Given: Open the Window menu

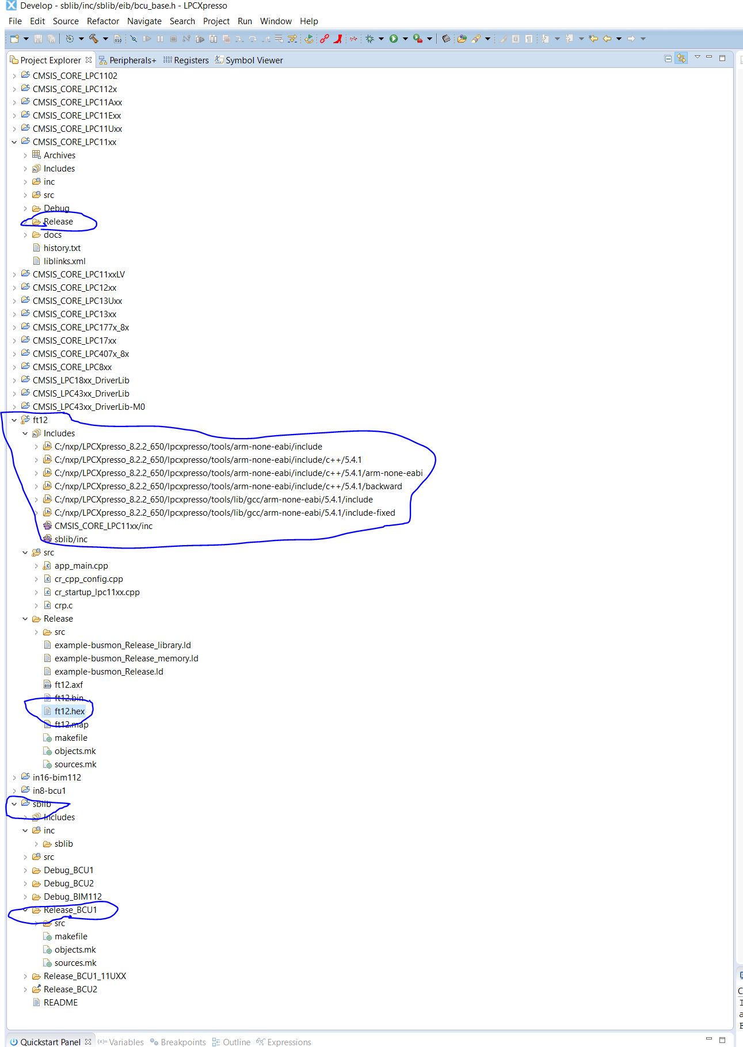Looking at the screenshot, I should tap(276, 21).
